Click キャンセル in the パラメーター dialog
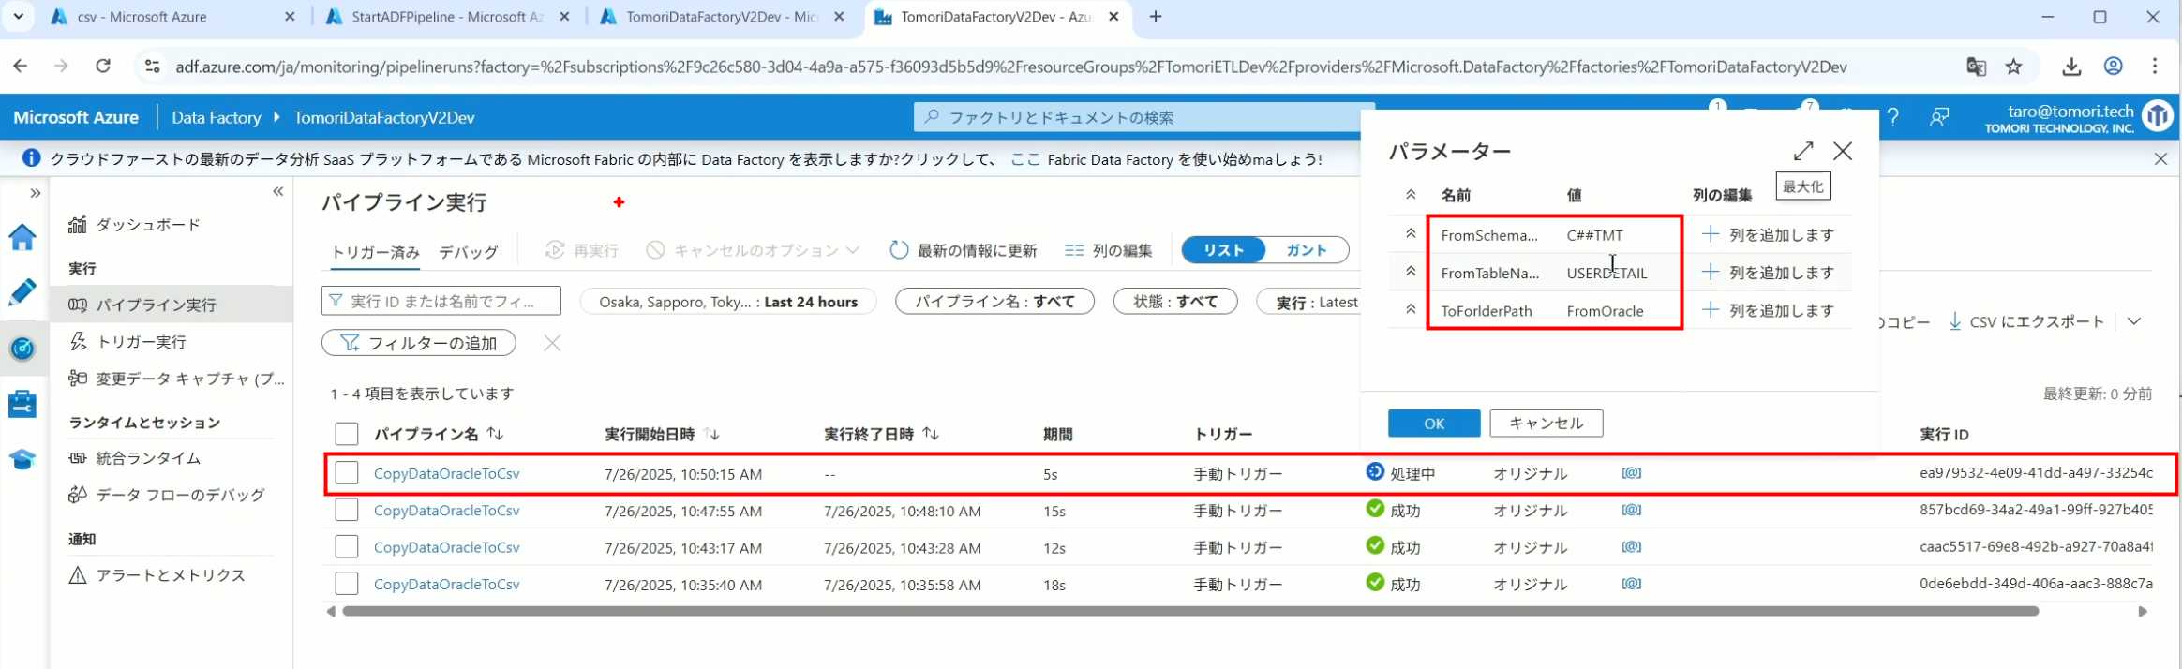This screenshot has width=2182, height=669. [1546, 424]
